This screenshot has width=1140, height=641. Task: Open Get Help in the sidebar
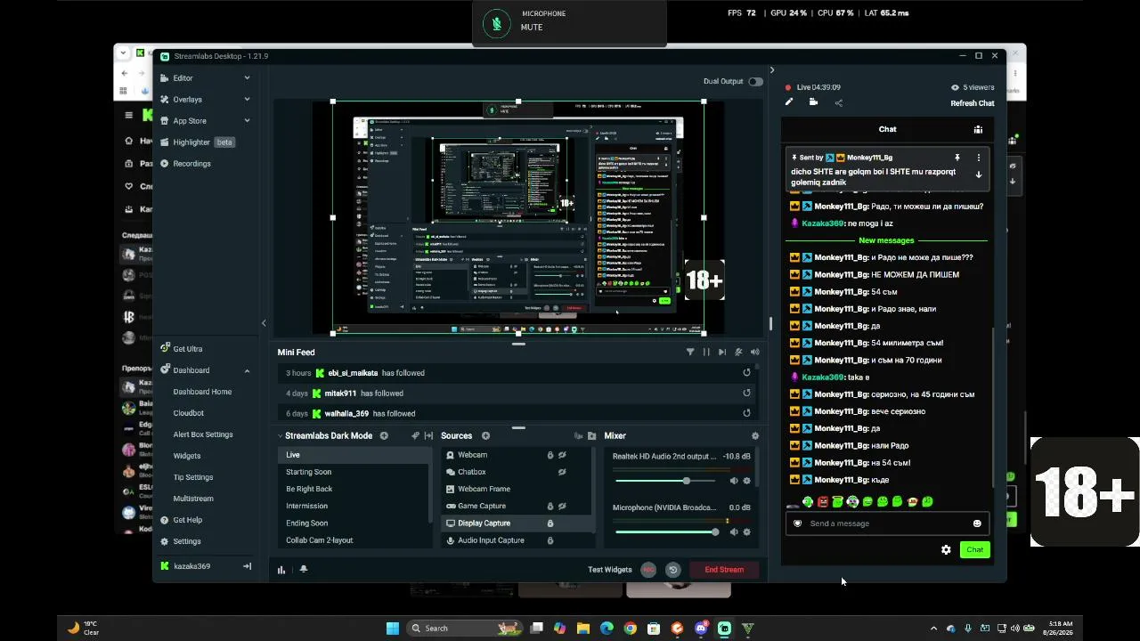(187, 520)
